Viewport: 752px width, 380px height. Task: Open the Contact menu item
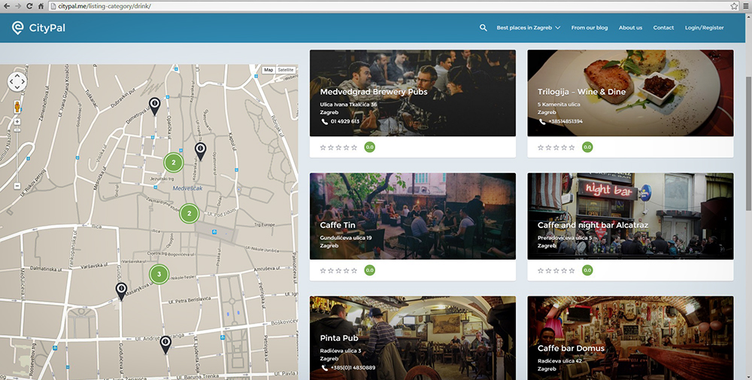click(663, 28)
